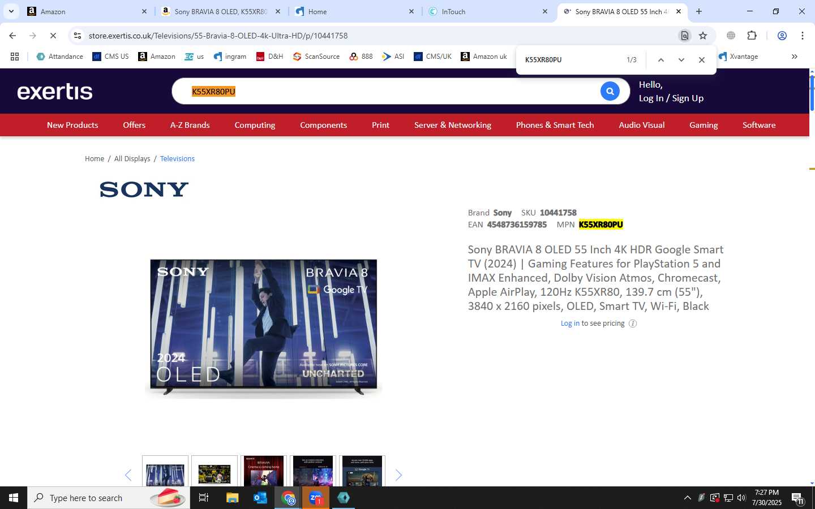
Task: Open the Extensions puzzle icon
Action: coord(752,36)
